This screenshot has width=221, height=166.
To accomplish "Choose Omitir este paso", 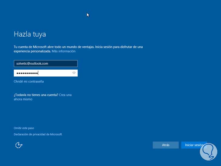I will (x=24, y=128).
